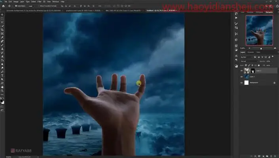This screenshot has height=158, width=279.
Task: Open the File menu
Action: tap(6, 2)
